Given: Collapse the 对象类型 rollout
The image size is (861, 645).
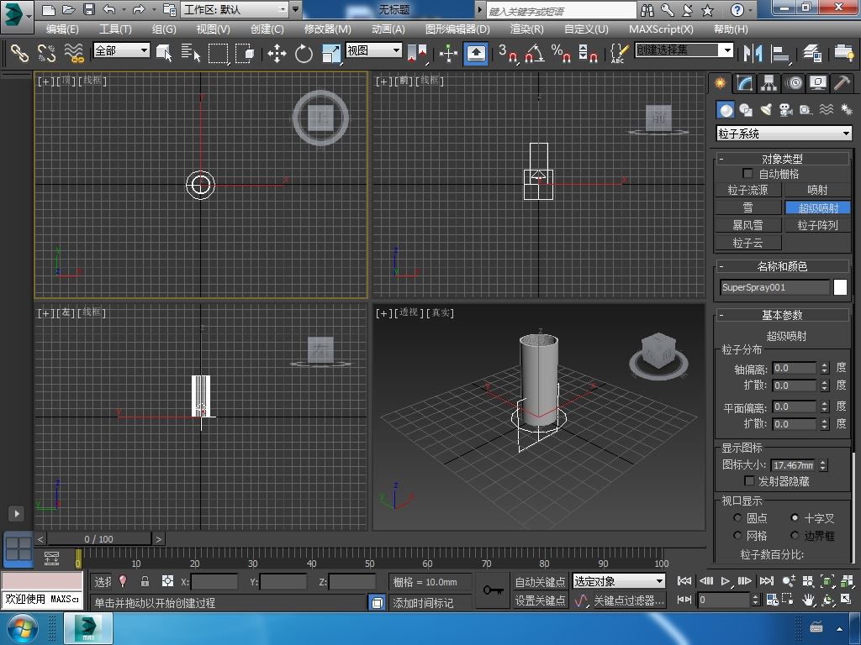Looking at the screenshot, I should coord(782,159).
